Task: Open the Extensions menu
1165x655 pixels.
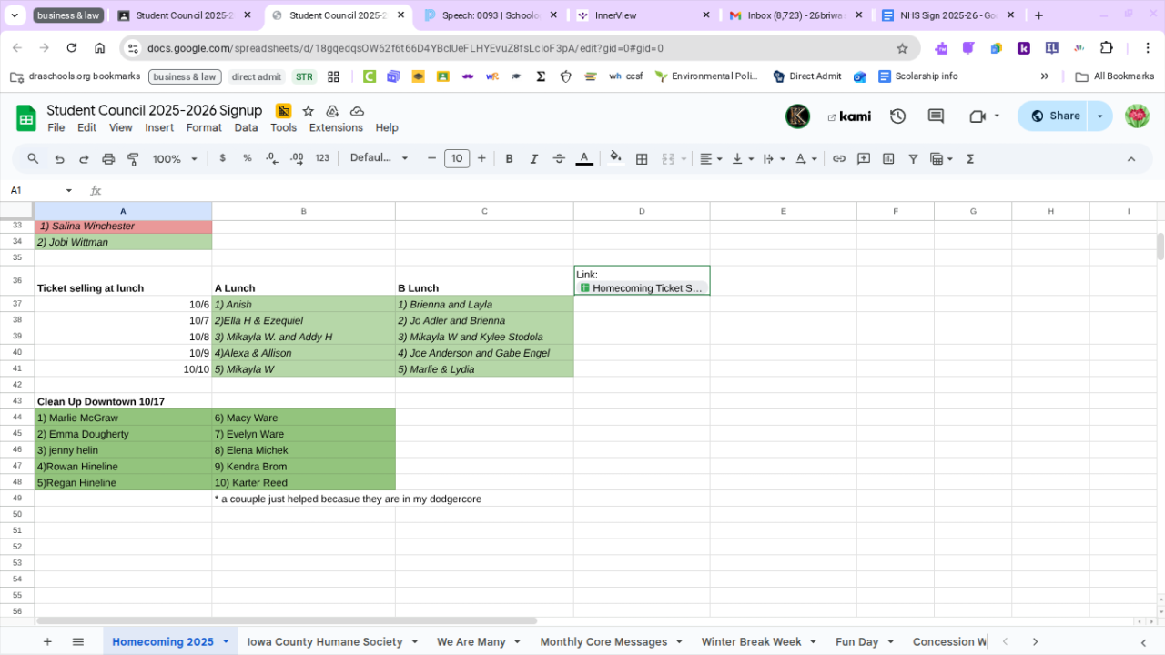Action: (336, 128)
